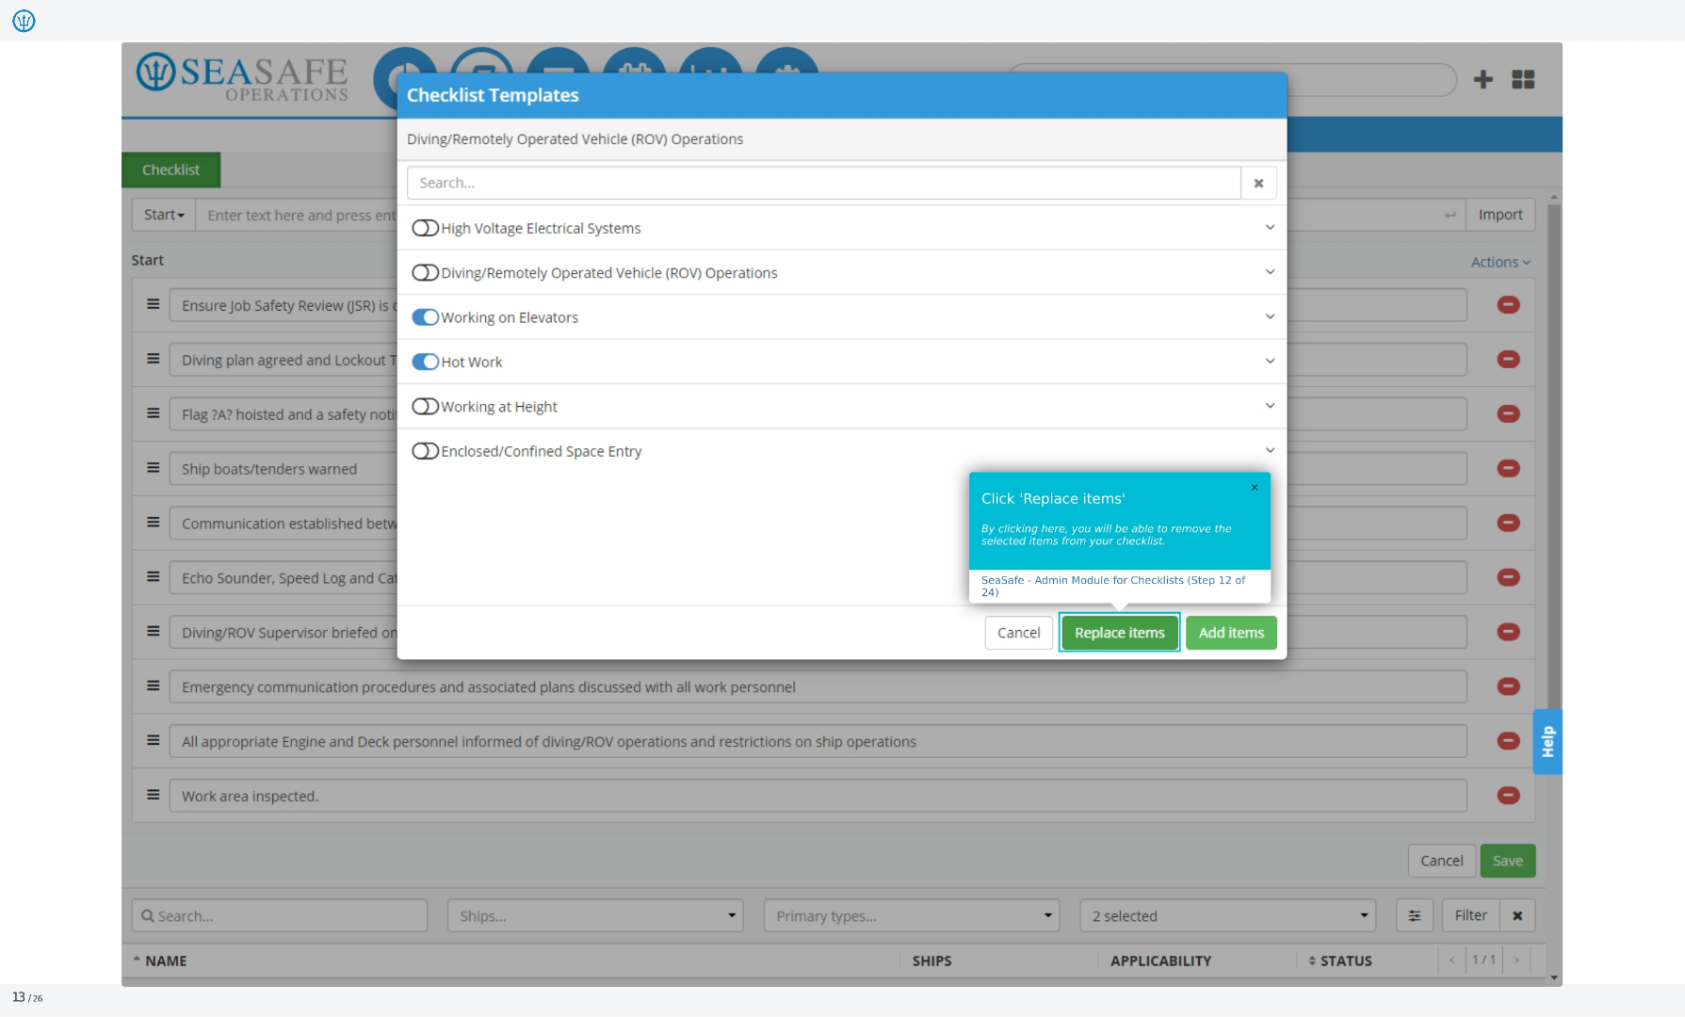Enable Enclosed/Confined Space Entry toggle
Screen dimensions: 1685x1017
(x=426, y=451)
